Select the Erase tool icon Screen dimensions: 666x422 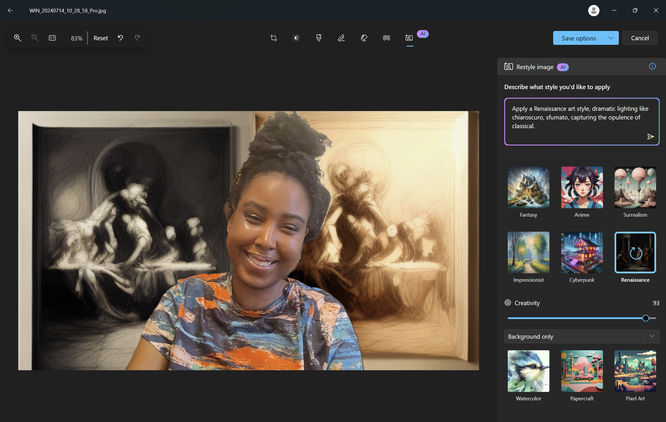click(x=364, y=38)
